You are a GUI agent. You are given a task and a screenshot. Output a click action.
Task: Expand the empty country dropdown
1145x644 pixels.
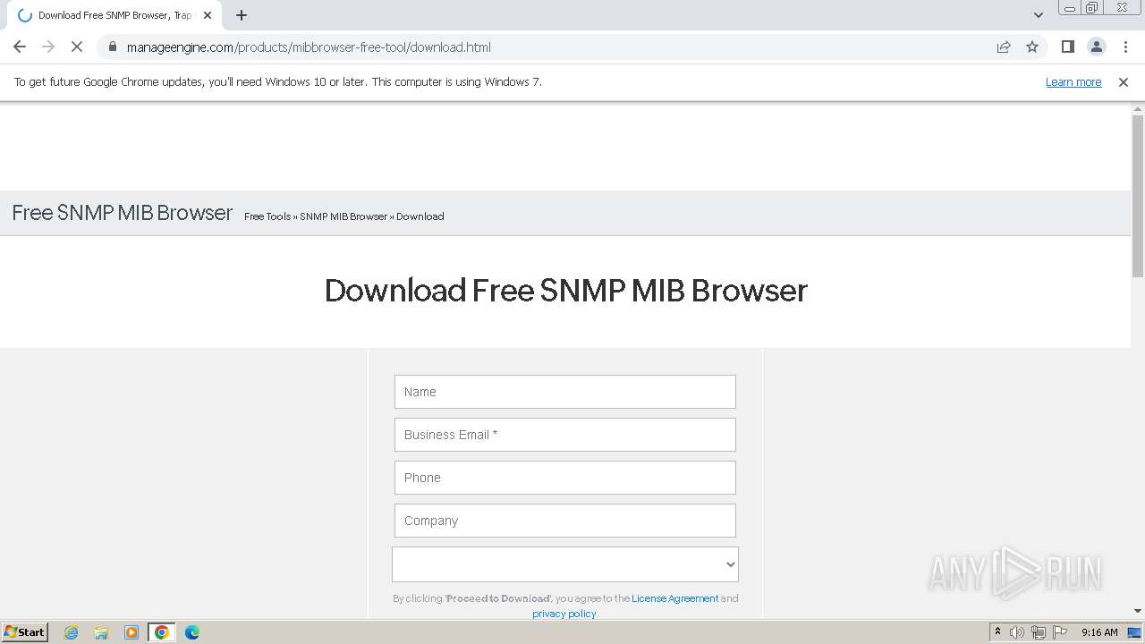(x=565, y=564)
